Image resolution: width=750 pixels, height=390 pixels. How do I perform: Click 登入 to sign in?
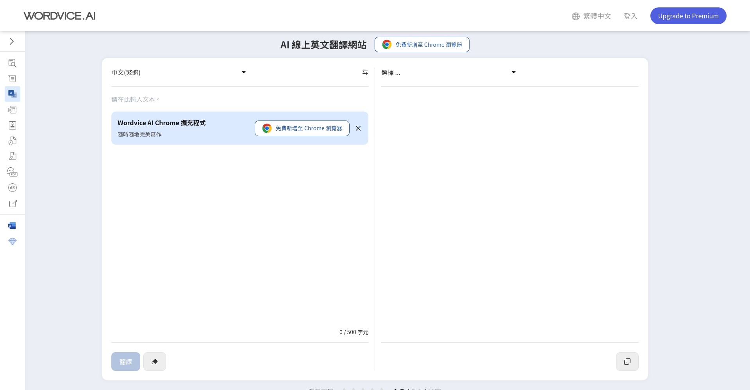(630, 16)
